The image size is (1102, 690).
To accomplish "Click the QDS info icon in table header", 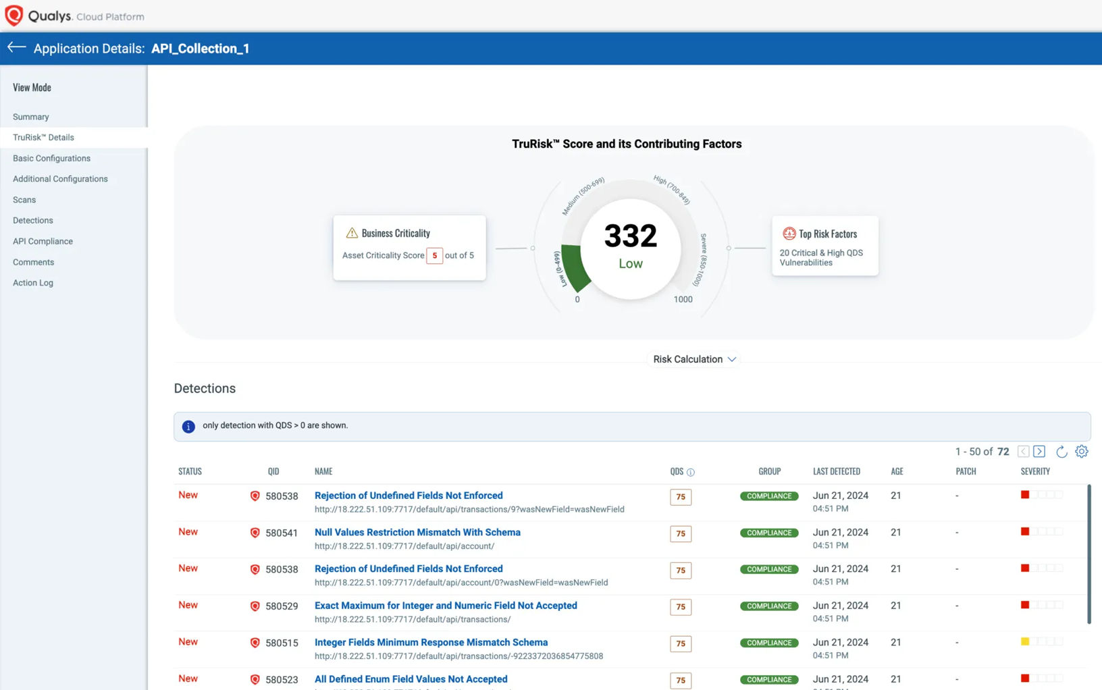I will coord(691,472).
